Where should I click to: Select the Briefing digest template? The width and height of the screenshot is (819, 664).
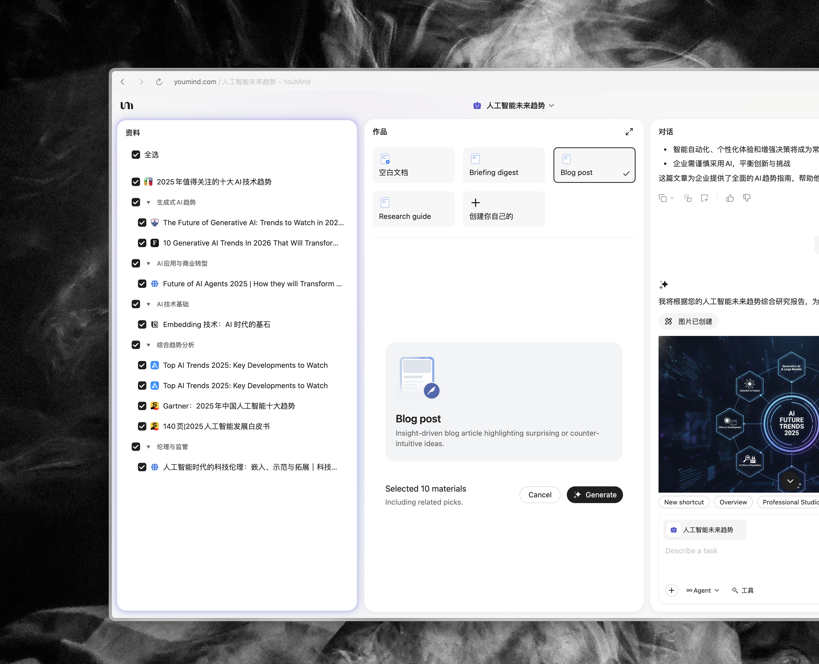point(504,165)
